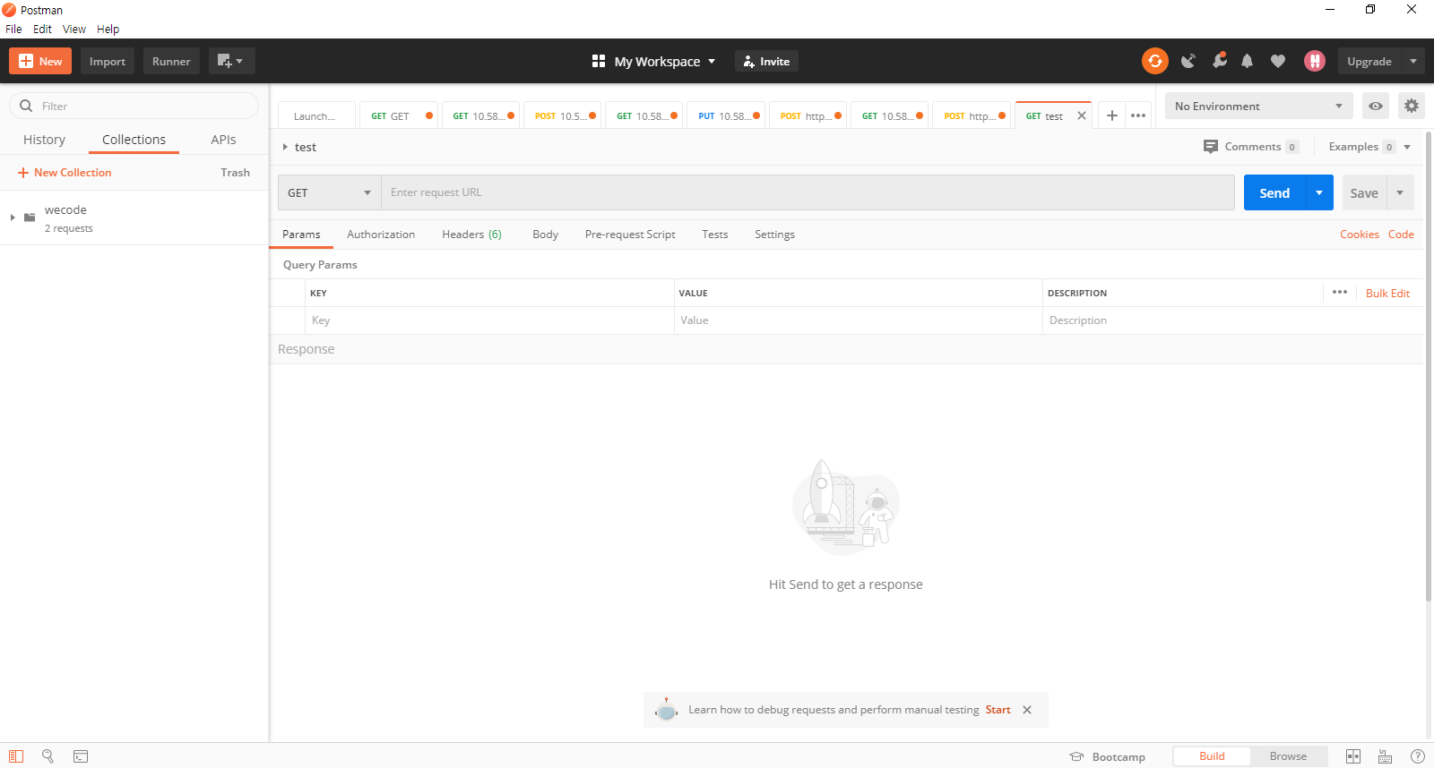Open the My Workspace dropdown
The image size is (1434, 768).
point(654,61)
